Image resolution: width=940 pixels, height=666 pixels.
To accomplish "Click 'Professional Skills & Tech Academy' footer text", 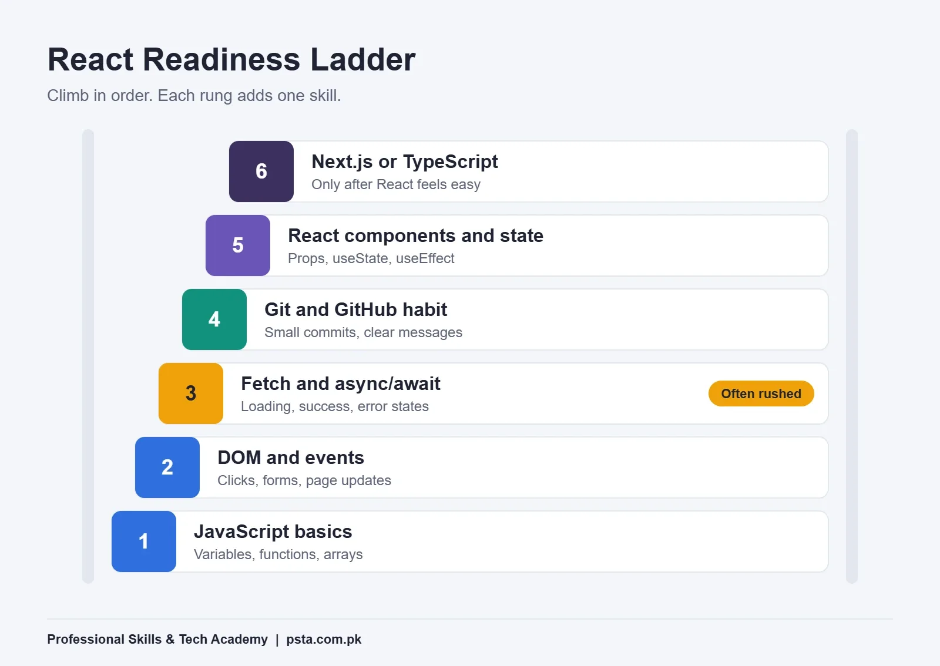I will click(157, 639).
